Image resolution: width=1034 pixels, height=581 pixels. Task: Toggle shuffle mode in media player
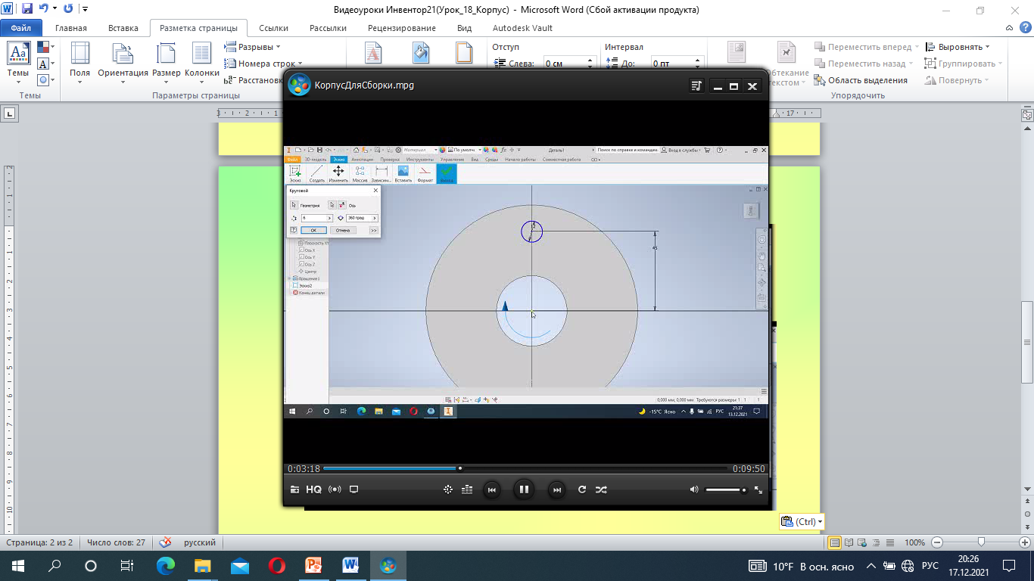(601, 489)
